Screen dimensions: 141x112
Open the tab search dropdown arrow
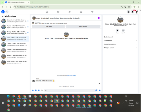tap(2, 2)
